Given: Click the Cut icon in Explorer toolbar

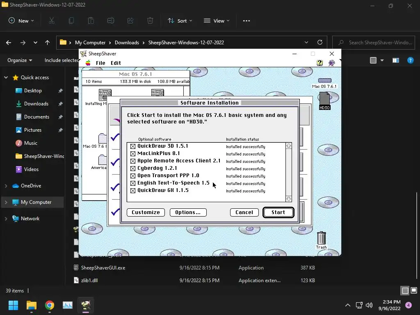Looking at the screenshot, I should pyautogui.click(x=52, y=21).
